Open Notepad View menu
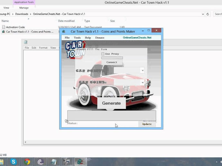 [x=53, y=48]
